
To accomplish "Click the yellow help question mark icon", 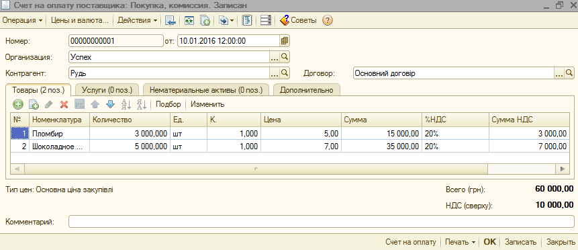I will click(328, 21).
